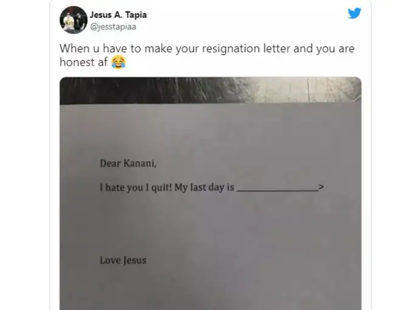Visit the @jesstapiaa handle link

[113, 27]
